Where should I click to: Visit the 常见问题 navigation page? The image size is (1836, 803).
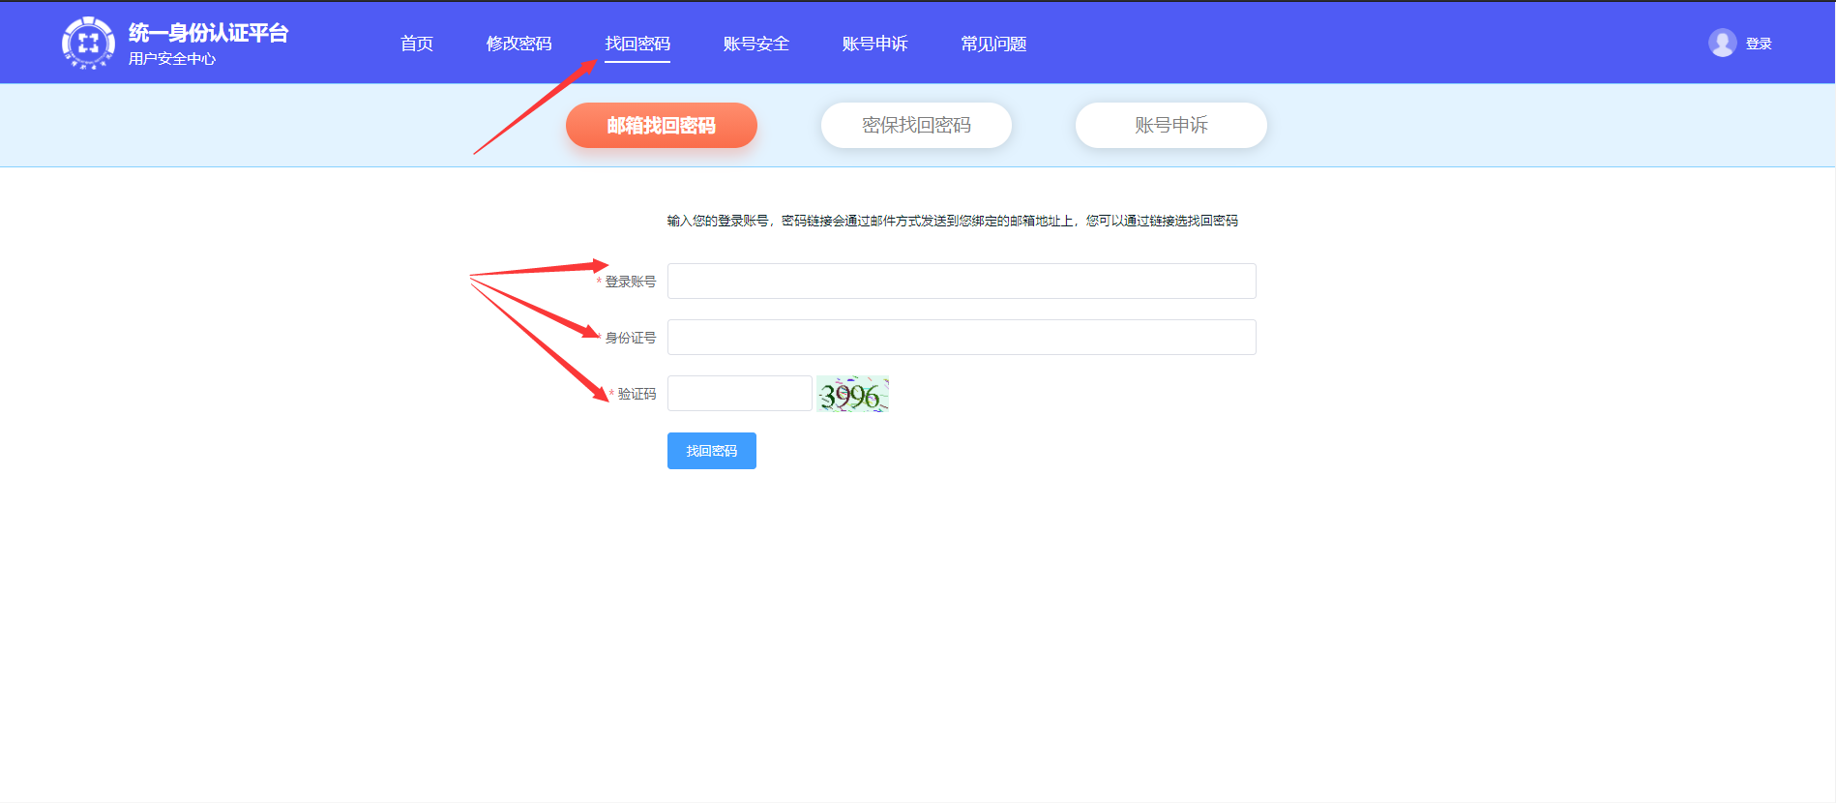click(x=993, y=44)
